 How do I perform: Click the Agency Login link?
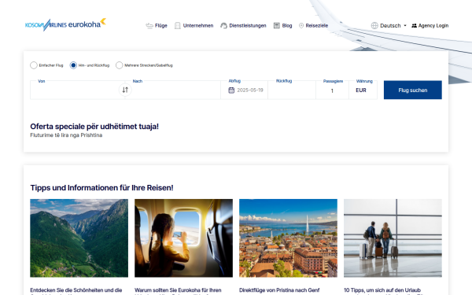(430, 26)
